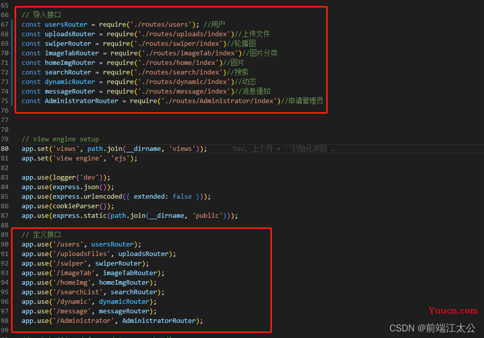The width and height of the screenshot is (484, 338).
Task: Click the '/imageTab' route string
Action: [x=74, y=273]
